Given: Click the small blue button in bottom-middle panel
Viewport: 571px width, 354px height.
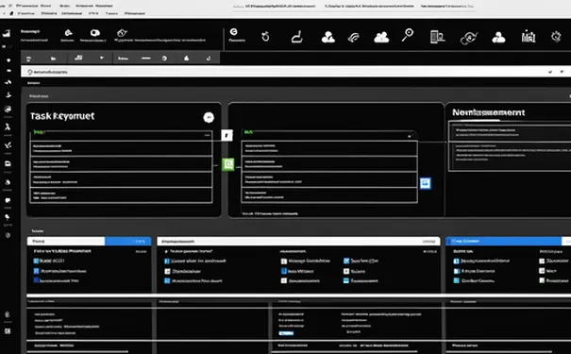Looking at the screenshot, I should click(x=286, y=333).
